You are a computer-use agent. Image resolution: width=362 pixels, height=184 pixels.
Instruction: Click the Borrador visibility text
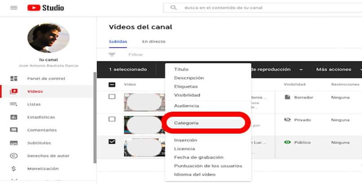pos(304,97)
